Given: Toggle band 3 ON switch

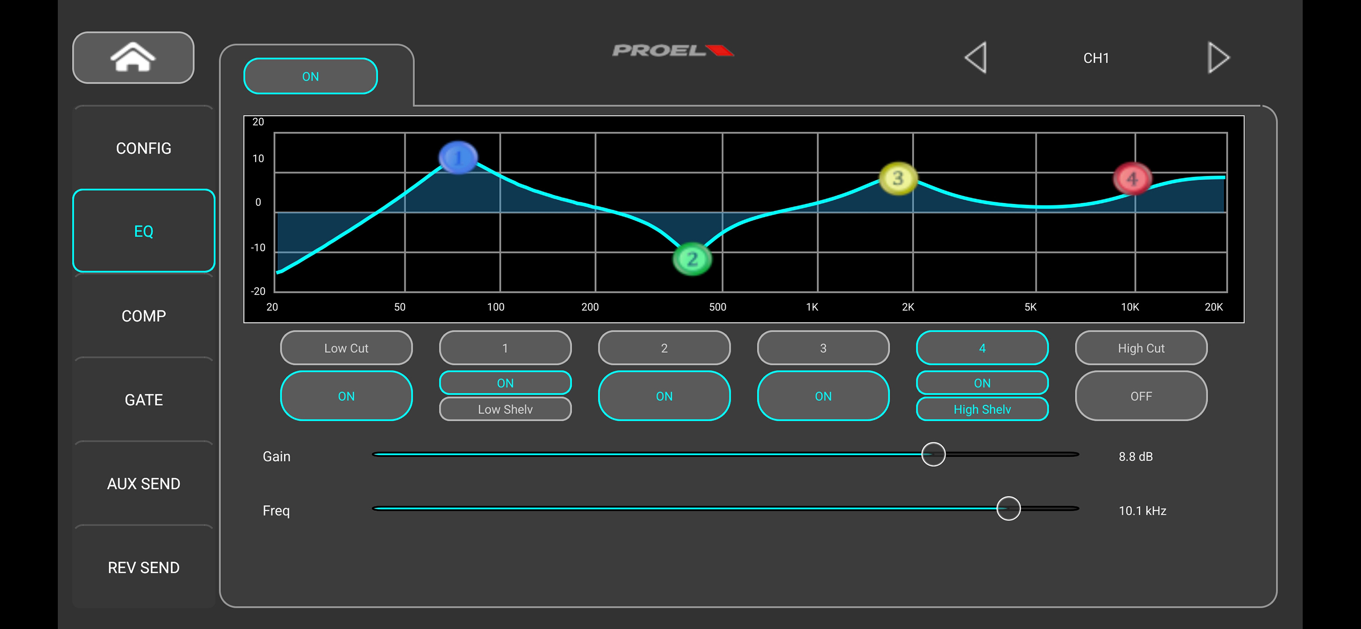Looking at the screenshot, I should tap(823, 396).
